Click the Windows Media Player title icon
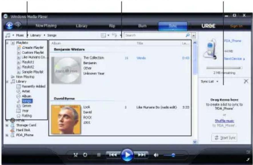253x165 pixels. pyautogui.click(x=6, y=16)
